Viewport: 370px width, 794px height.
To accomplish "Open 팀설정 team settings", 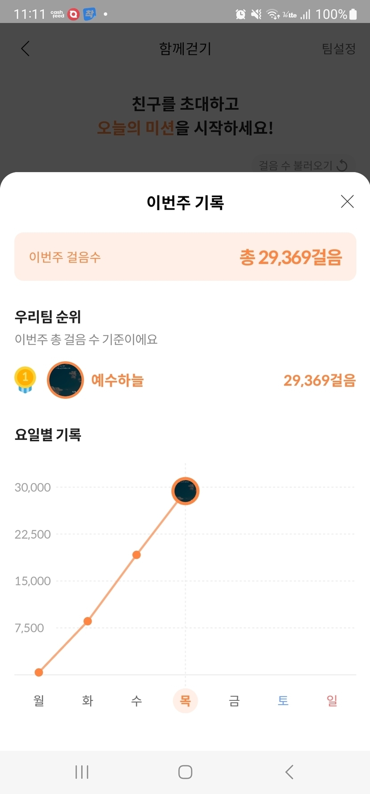I will tap(339, 49).
